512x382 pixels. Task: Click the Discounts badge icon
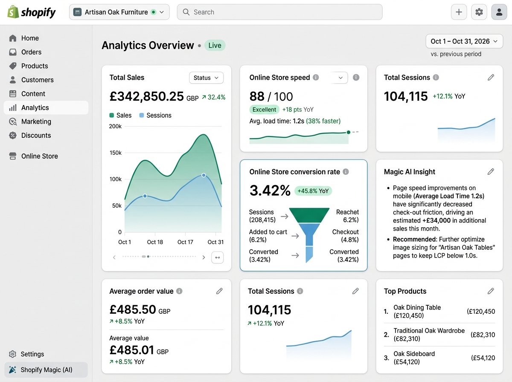click(x=13, y=136)
